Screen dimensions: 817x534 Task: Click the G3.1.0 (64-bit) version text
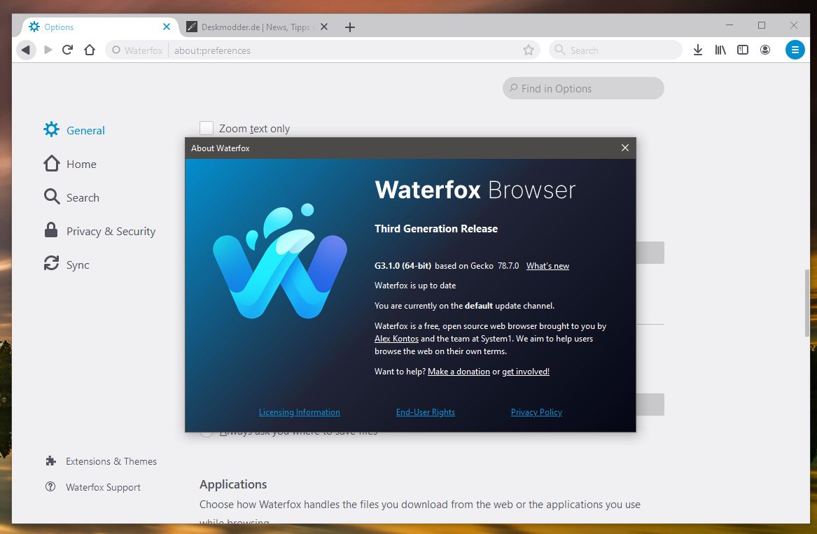click(403, 266)
